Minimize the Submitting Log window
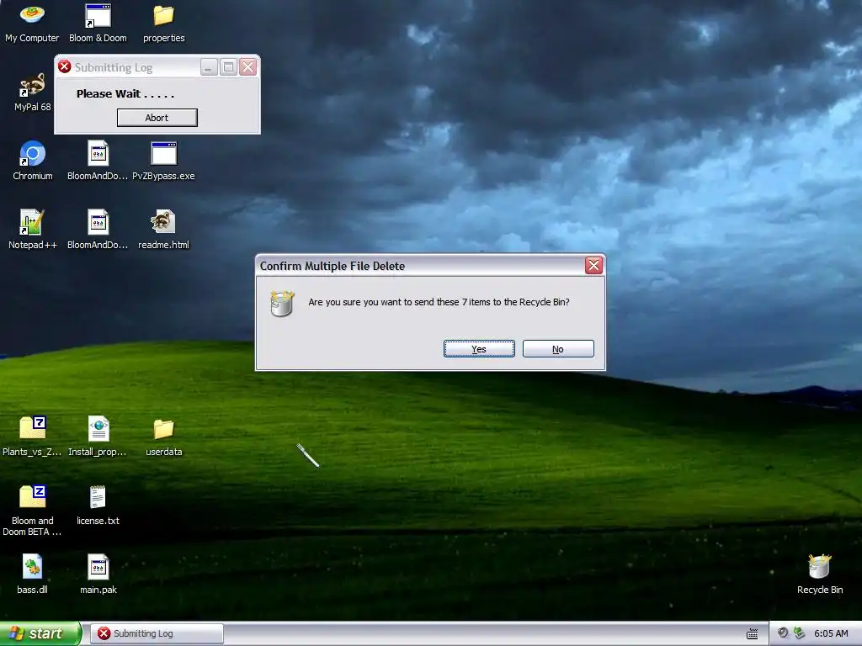The height and width of the screenshot is (646, 862). 209,67
